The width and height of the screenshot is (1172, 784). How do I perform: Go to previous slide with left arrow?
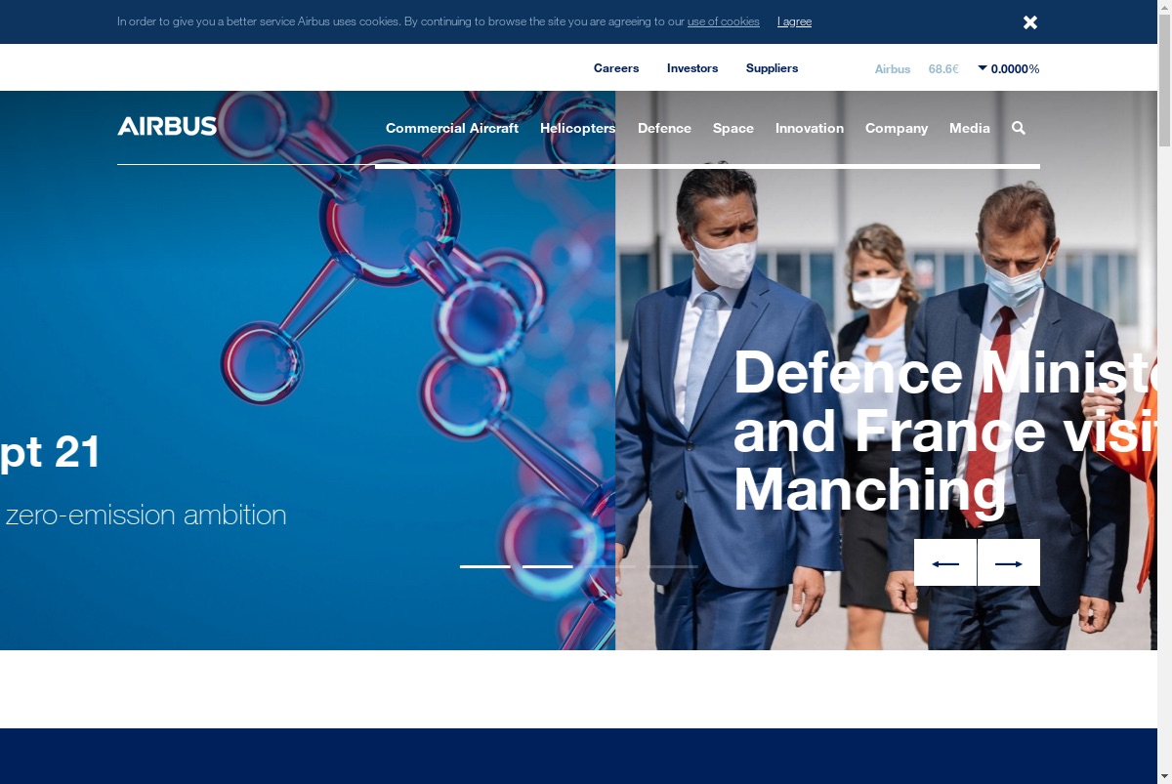pos(945,562)
